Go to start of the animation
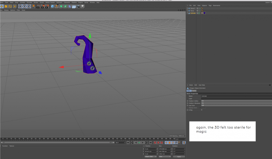 128,142
